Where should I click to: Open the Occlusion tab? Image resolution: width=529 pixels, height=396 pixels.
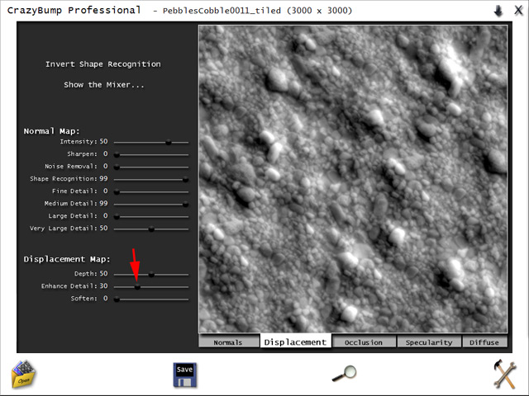tap(364, 342)
